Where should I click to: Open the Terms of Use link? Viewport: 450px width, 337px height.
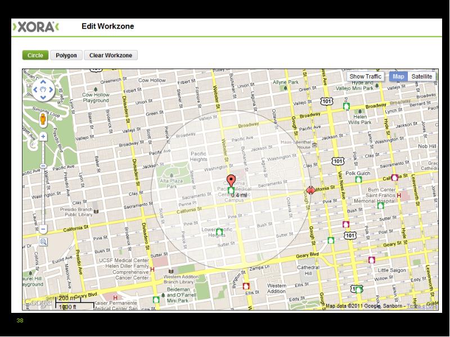tap(422, 306)
